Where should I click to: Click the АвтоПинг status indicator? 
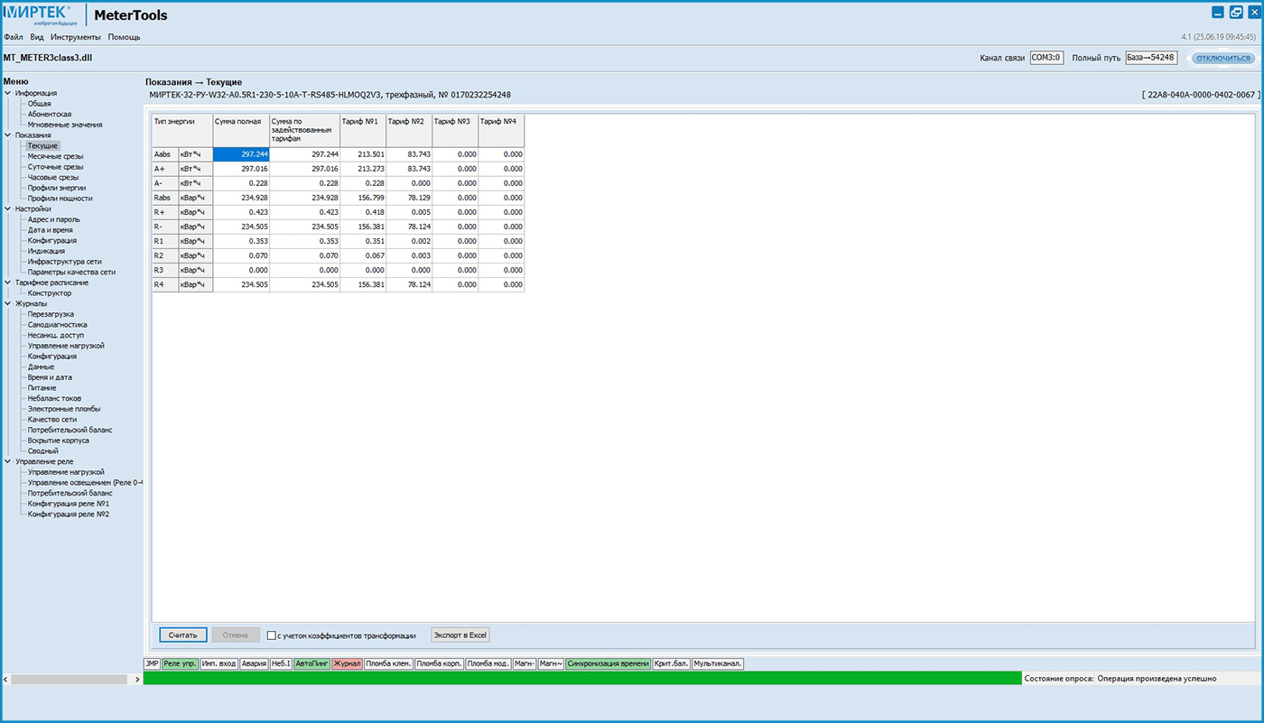(x=312, y=663)
